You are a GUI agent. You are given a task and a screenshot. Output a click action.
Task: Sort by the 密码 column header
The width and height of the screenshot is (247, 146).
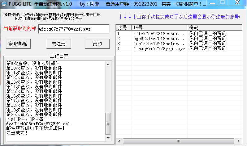pyautogui.click(x=215, y=27)
